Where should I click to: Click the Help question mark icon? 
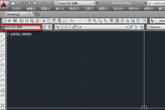coord(144,21)
